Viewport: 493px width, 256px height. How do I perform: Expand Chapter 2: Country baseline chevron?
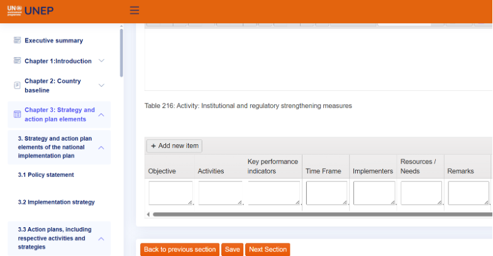click(x=101, y=85)
